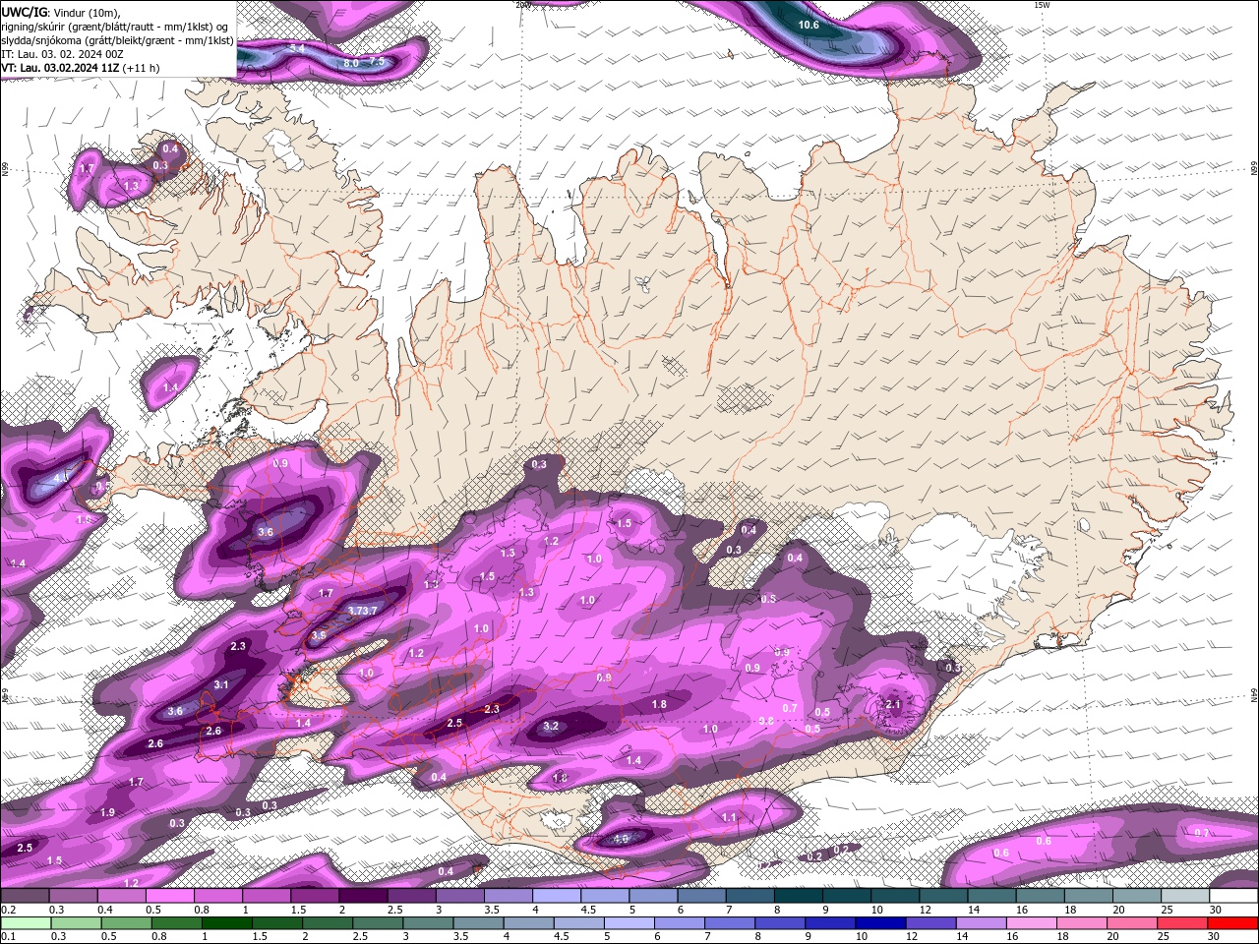The image size is (1259, 944).
Task: Click the 3.1 precipitation value on the map
Action: (221, 685)
